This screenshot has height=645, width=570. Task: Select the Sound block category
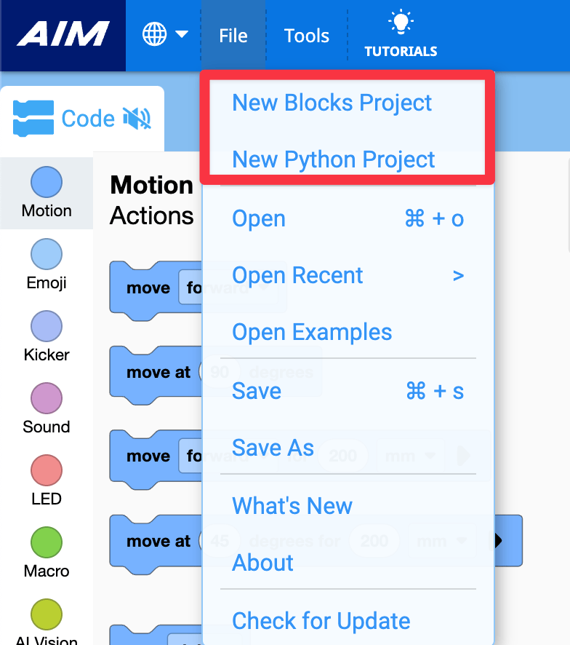[x=47, y=399]
